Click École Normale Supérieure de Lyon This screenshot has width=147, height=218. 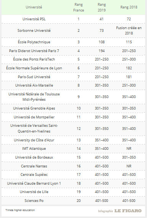tap(34, 68)
